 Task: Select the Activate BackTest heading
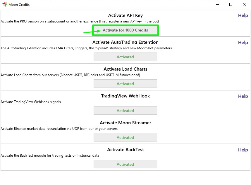[x=125, y=150]
